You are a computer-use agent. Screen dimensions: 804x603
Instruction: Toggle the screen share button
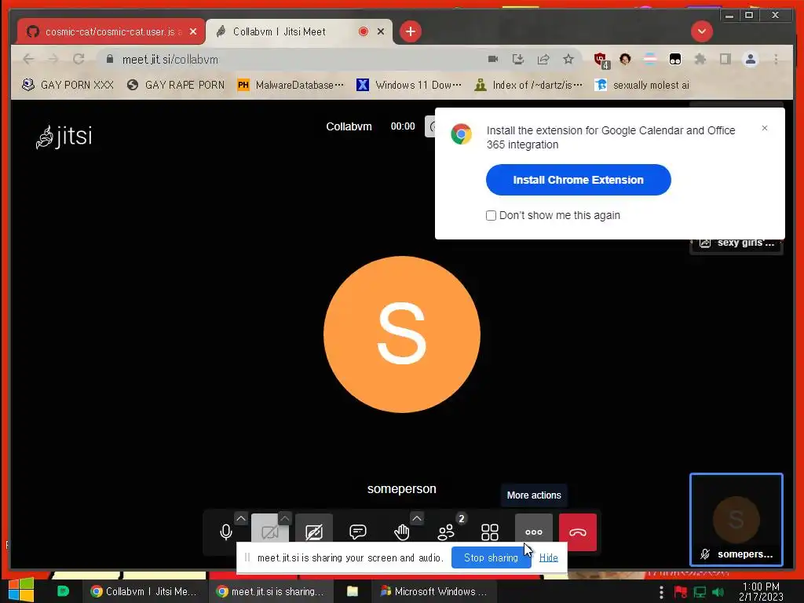[314, 532]
